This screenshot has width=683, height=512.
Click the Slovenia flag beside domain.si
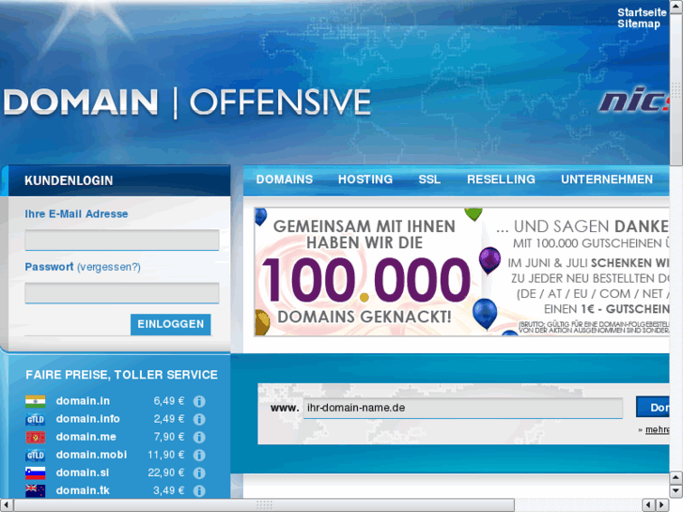[x=36, y=473]
